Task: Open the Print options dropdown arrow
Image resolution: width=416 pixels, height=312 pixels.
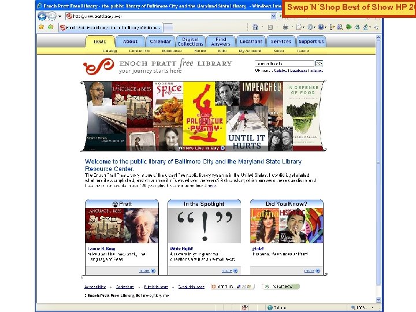Action: pyautogui.click(x=292, y=27)
